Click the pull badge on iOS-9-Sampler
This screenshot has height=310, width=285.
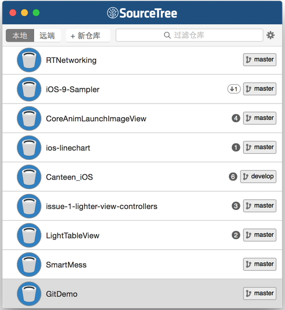coord(234,89)
